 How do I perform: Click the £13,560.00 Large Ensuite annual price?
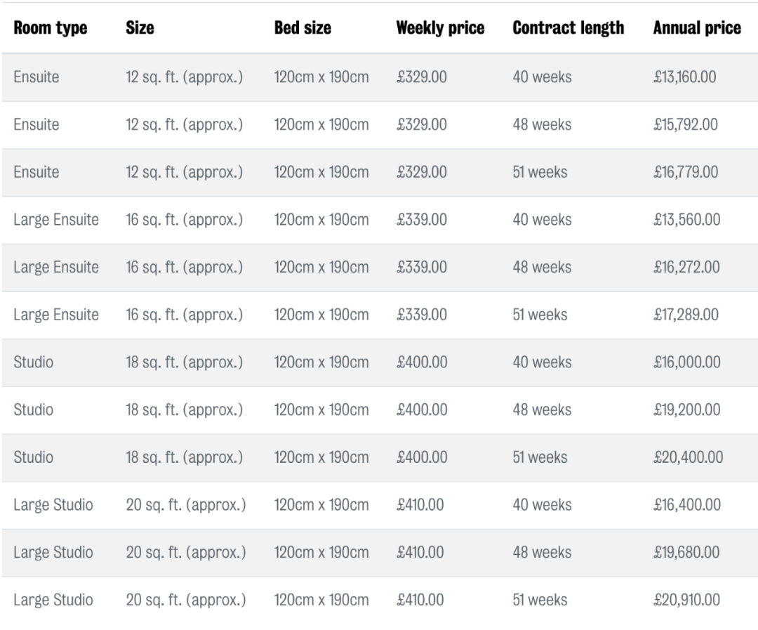(686, 220)
